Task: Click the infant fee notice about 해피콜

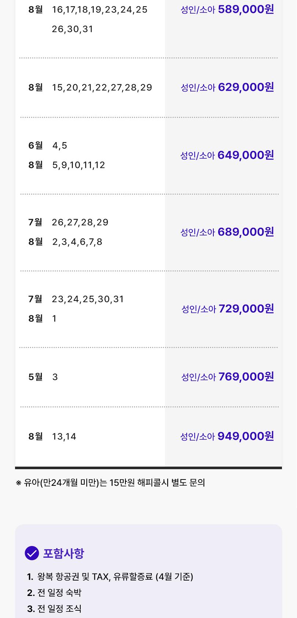Action: (110, 483)
